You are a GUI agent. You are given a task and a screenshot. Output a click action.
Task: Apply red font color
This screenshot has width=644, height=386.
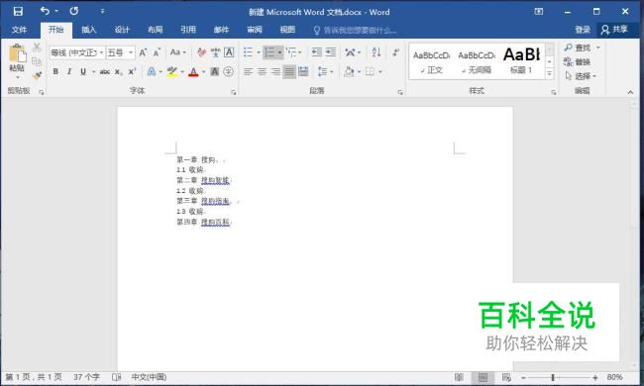click(193, 72)
